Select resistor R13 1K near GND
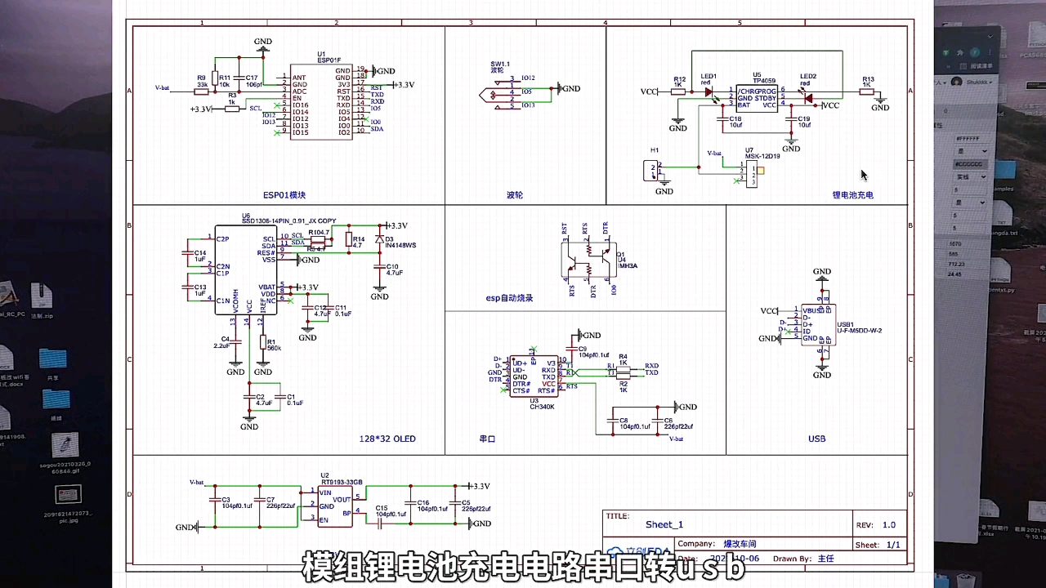The image size is (1046, 588). (x=868, y=91)
